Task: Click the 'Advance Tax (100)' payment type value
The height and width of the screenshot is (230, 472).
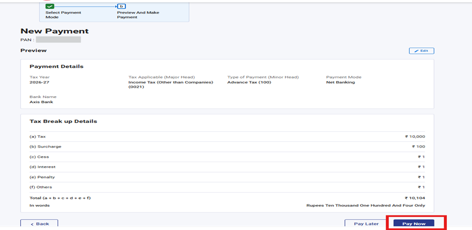Action: (x=249, y=82)
